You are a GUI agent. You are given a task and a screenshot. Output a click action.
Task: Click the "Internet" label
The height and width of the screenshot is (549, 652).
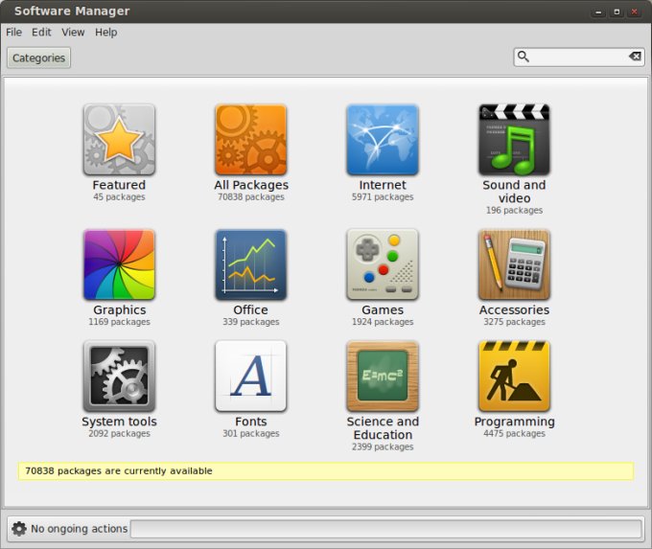click(383, 185)
